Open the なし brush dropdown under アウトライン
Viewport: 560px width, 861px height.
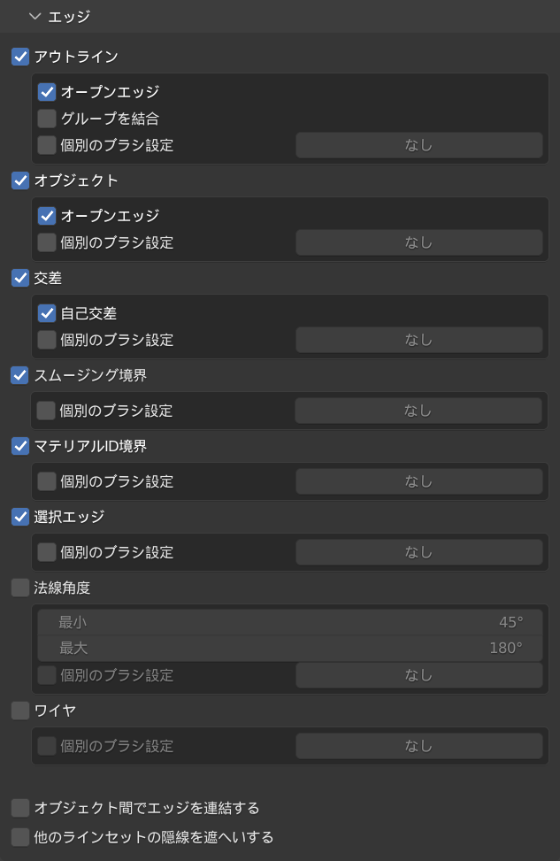tap(418, 145)
